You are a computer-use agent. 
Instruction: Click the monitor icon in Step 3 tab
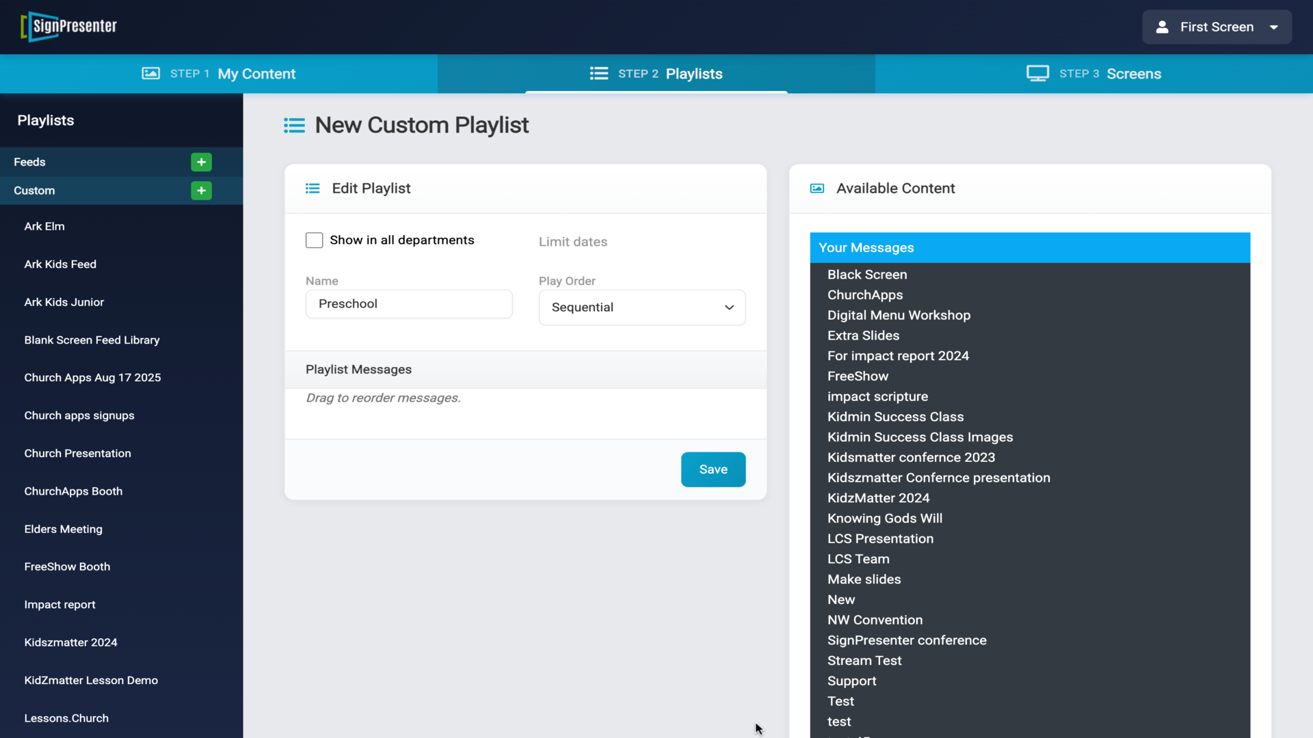pyautogui.click(x=1037, y=74)
